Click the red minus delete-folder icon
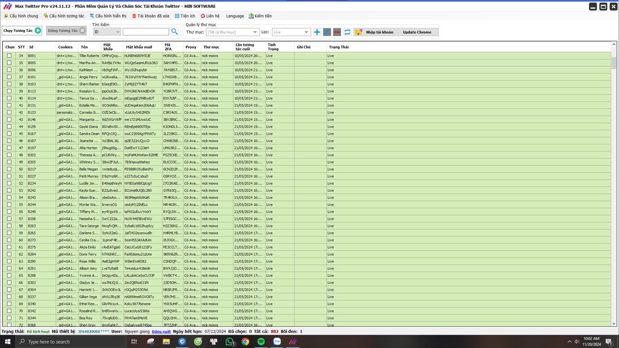Viewport: 619px width, 348px height. coord(337,32)
